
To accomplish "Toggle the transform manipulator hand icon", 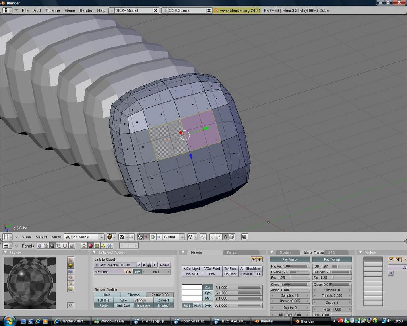I will click(x=140, y=237).
